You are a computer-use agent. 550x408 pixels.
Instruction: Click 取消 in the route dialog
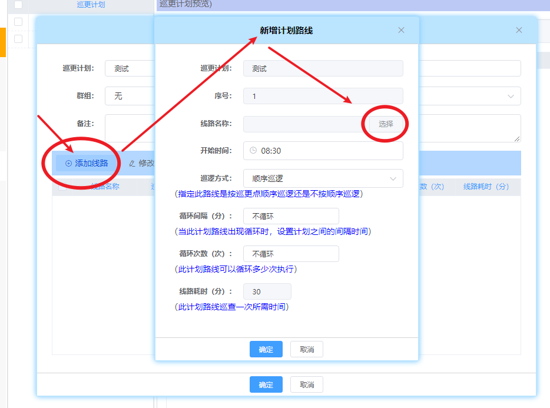[x=307, y=349]
